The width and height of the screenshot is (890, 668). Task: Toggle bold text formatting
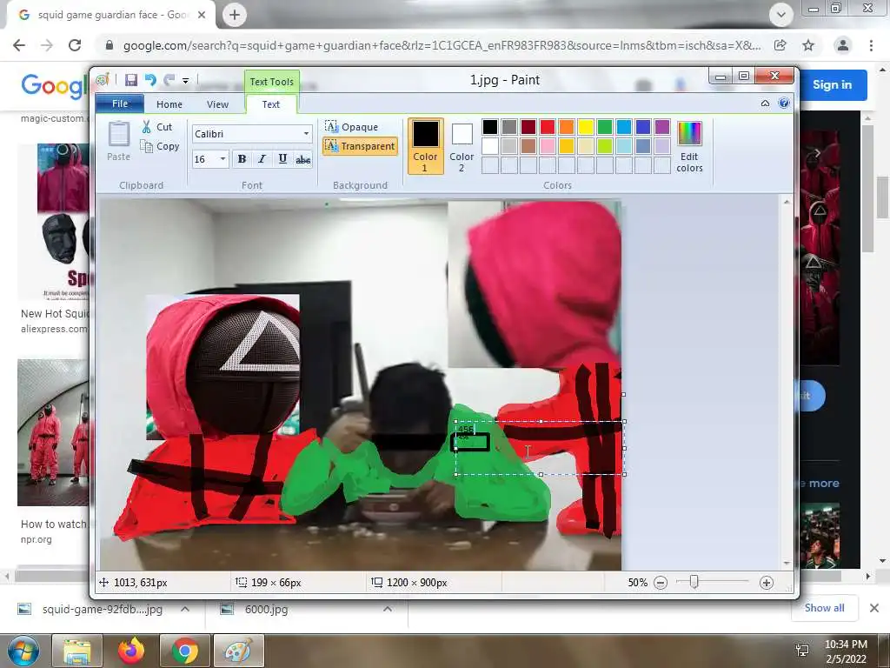(242, 159)
